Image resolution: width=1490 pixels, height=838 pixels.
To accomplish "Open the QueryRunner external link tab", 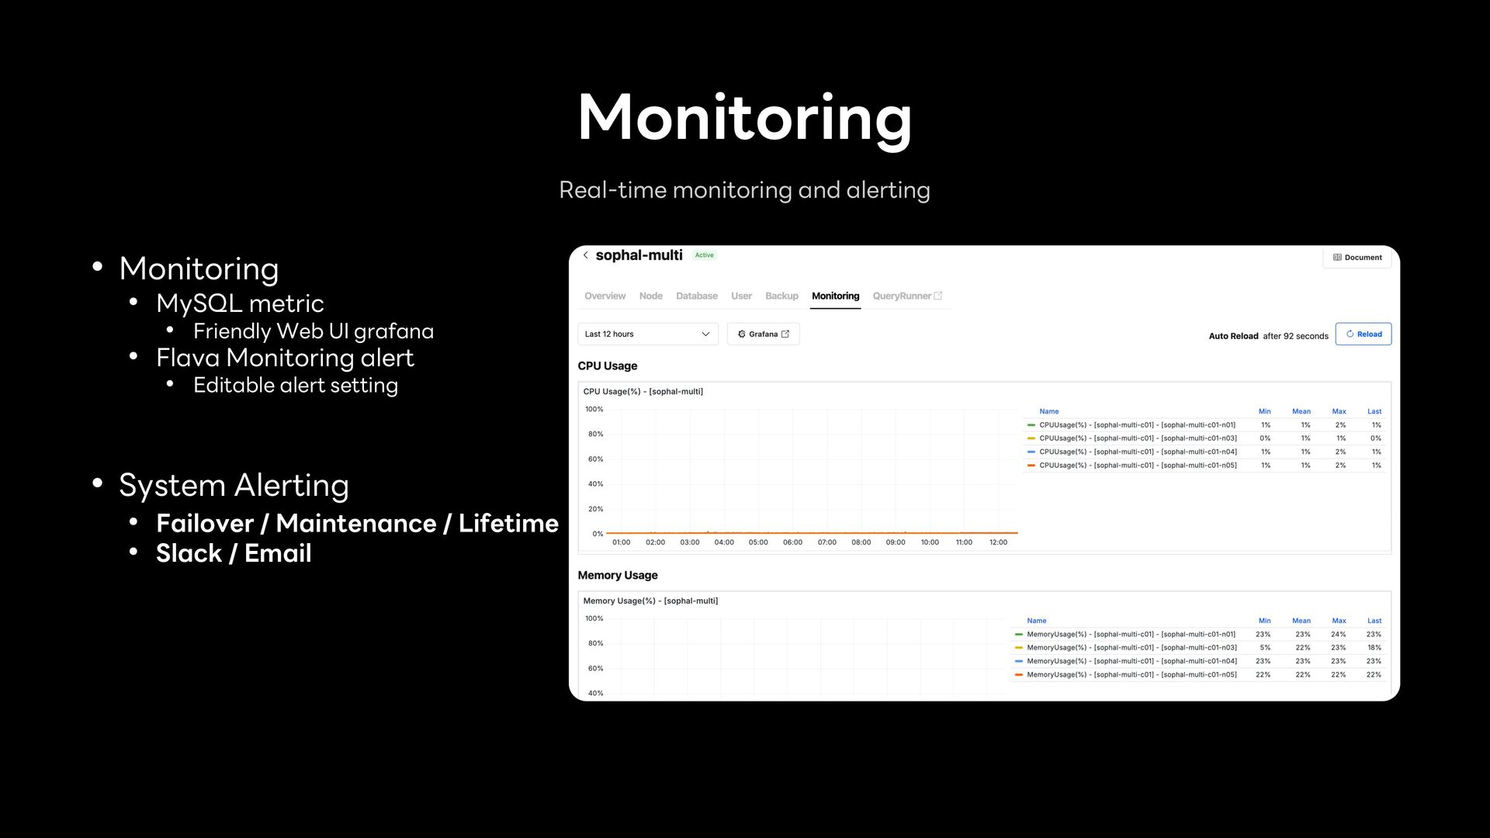I will tap(907, 296).
